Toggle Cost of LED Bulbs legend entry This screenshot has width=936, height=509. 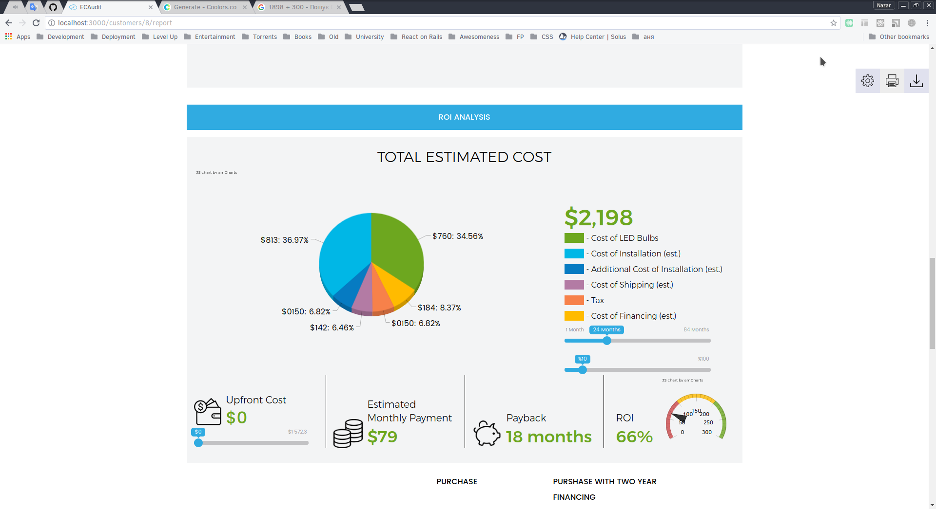(611, 238)
